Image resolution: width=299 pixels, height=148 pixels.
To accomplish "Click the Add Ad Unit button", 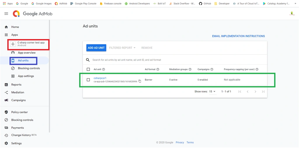I will tap(96, 48).
